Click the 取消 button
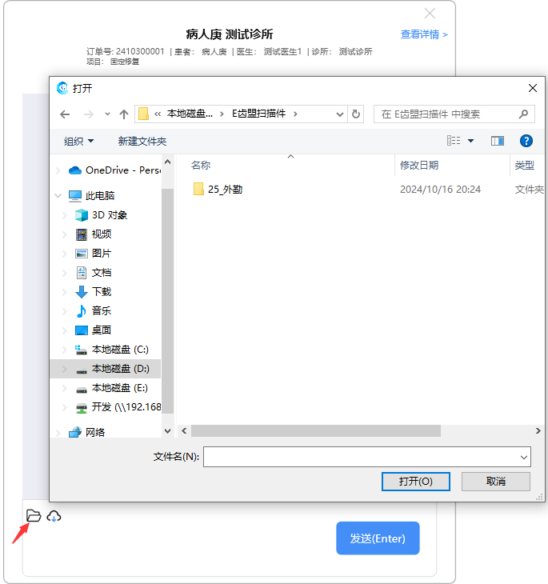This screenshot has height=584, width=548. tap(495, 481)
